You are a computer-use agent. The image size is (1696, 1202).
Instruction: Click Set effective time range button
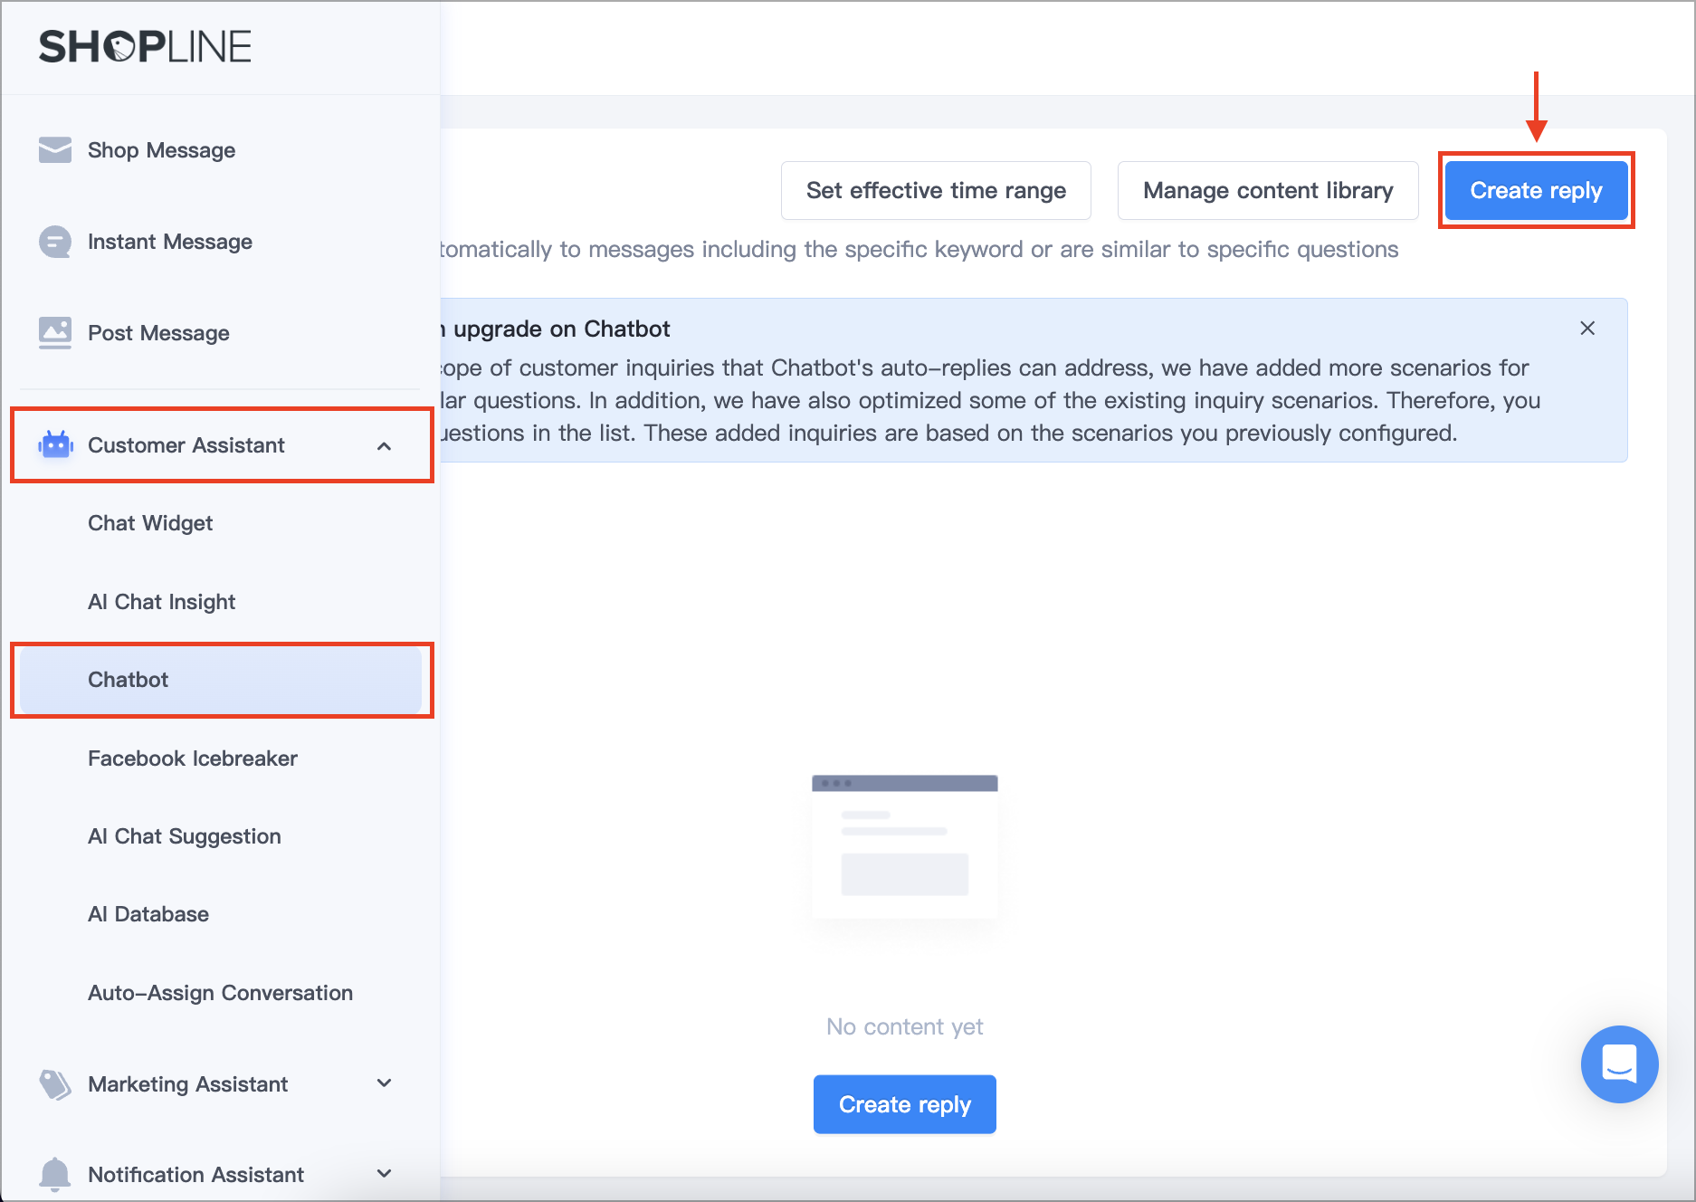tap(936, 191)
